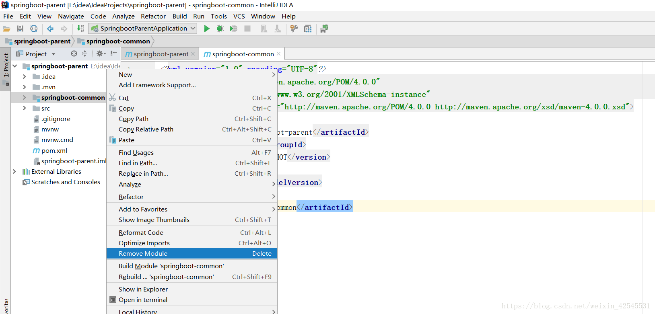Click the Save All toolbar icon
This screenshot has height=314, width=655.
[x=20, y=29]
